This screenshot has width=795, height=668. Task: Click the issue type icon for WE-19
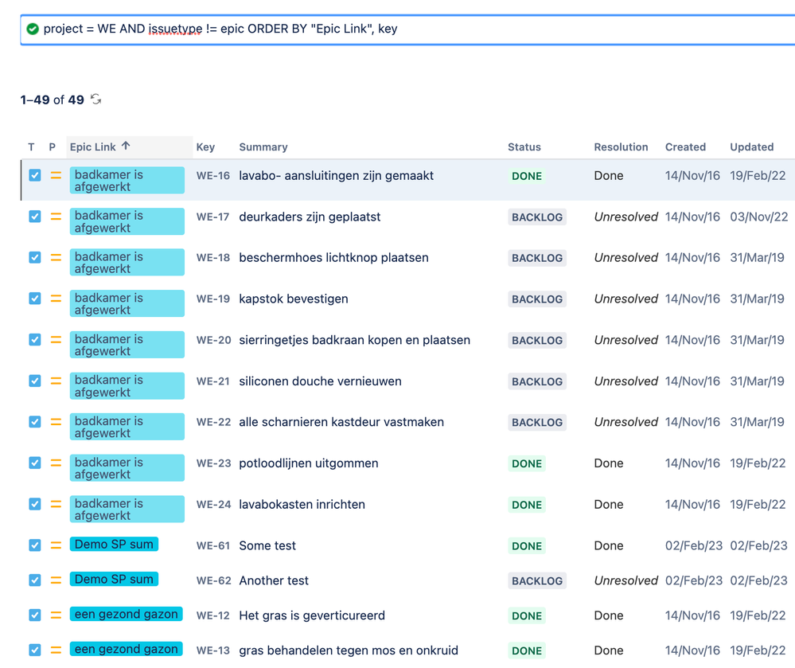click(35, 299)
